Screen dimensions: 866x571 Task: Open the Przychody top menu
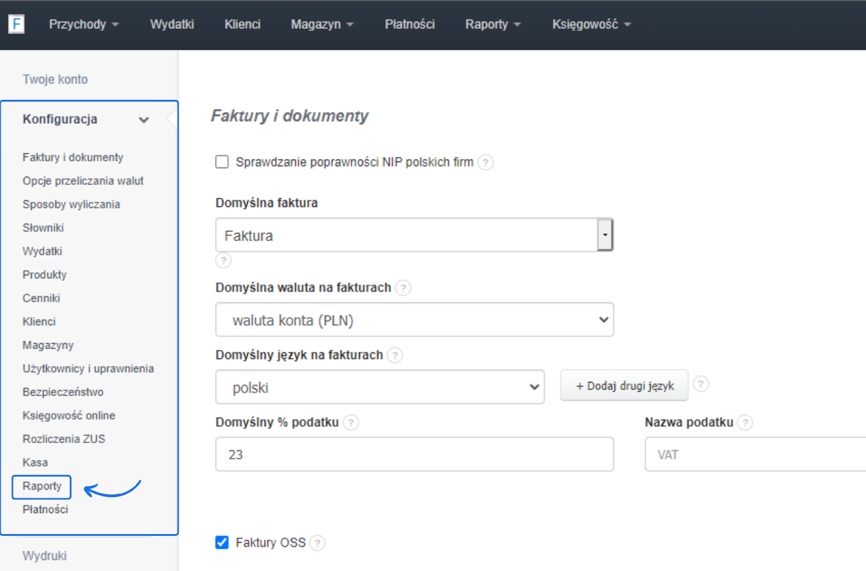(84, 25)
